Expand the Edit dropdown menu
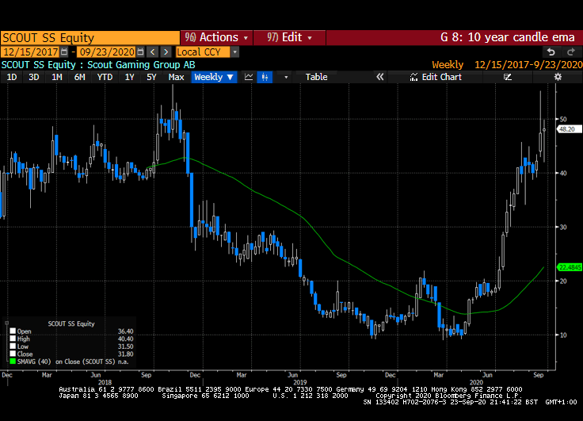This screenshot has width=583, height=421. tap(289, 37)
